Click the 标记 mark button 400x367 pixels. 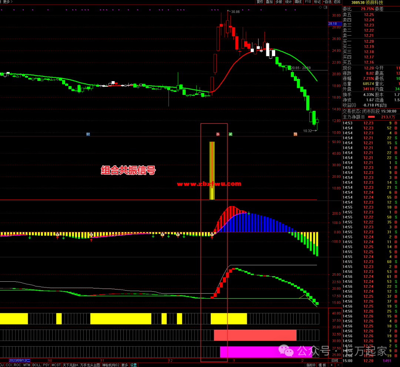[x=317, y=2]
